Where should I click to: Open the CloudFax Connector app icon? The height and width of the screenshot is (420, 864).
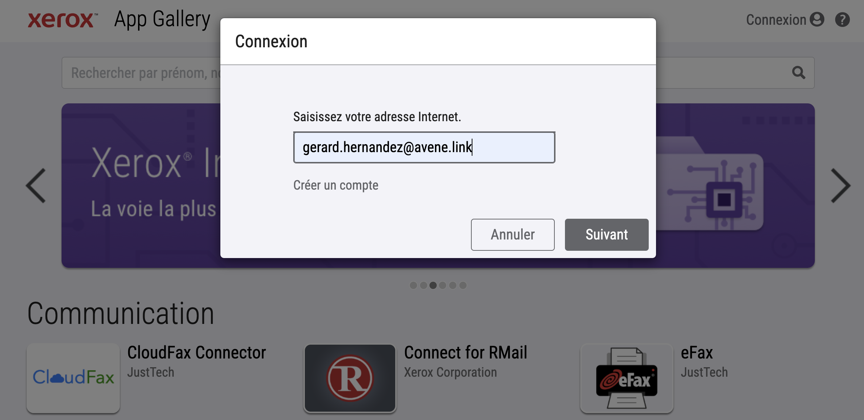click(73, 378)
